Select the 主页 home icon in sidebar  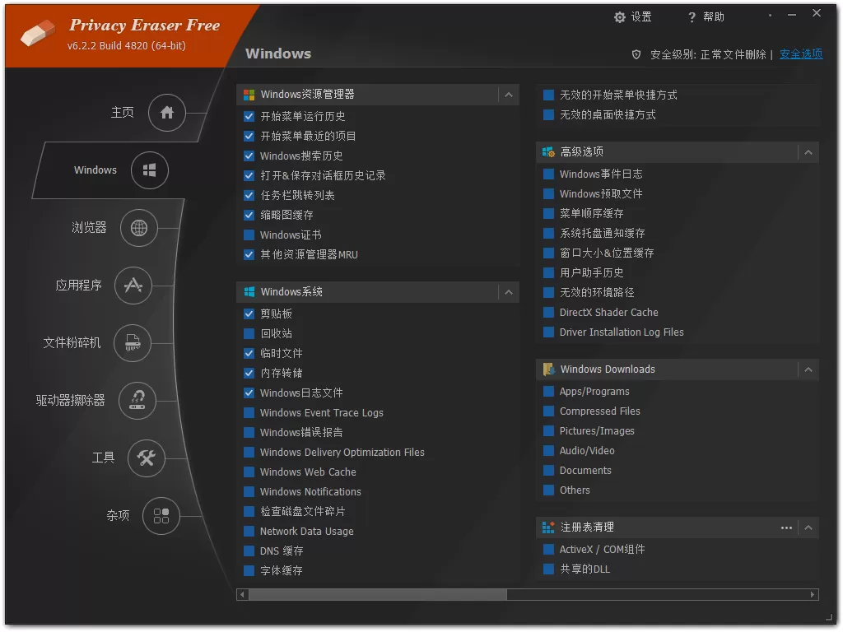pos(167,114)
